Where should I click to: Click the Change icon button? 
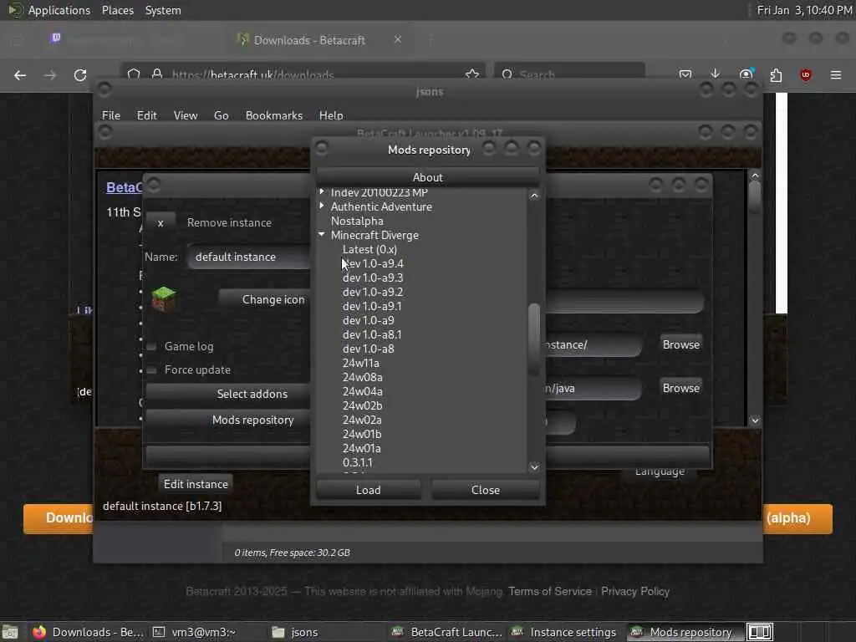(x=265, y=299)
